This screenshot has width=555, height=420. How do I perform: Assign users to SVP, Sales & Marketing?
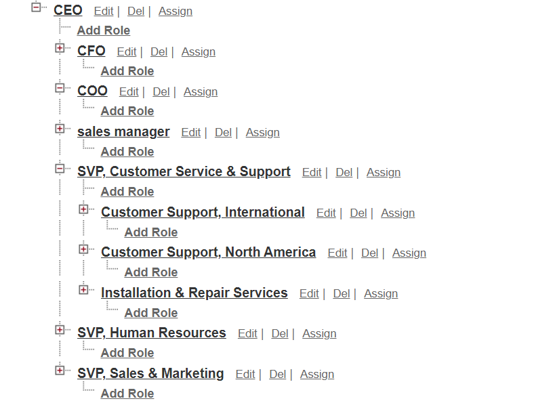[x=316, y=375]
